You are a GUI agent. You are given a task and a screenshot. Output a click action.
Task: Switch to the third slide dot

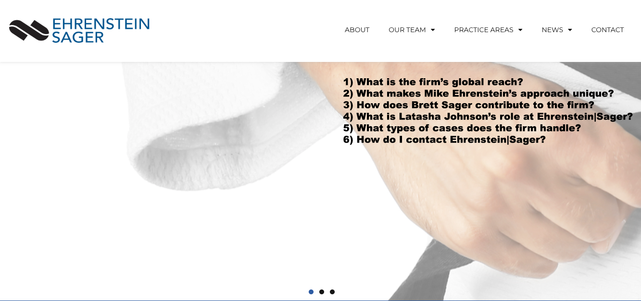(332, 292)
